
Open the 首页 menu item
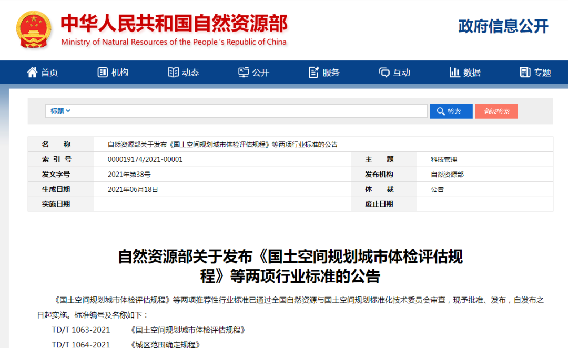click(43, 73)
